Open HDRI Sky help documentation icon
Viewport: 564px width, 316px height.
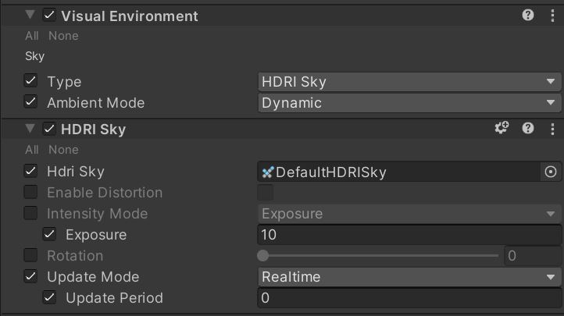coord(527,128)
